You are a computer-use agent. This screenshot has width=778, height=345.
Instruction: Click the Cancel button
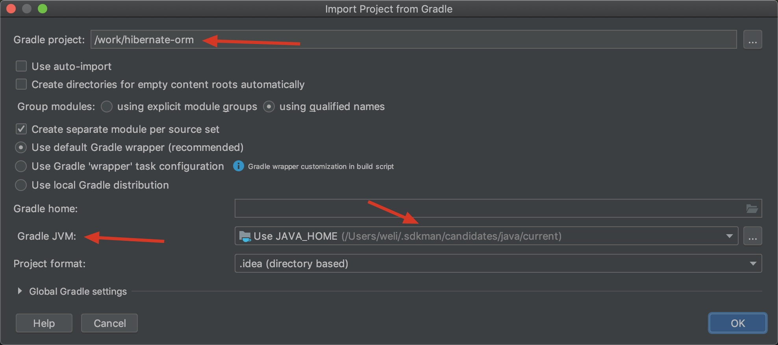point(109,323)
